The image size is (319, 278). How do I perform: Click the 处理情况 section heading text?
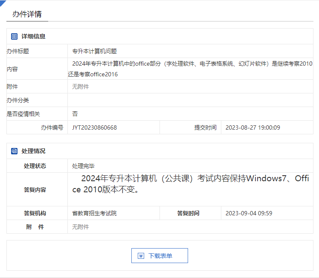point(33,151)
